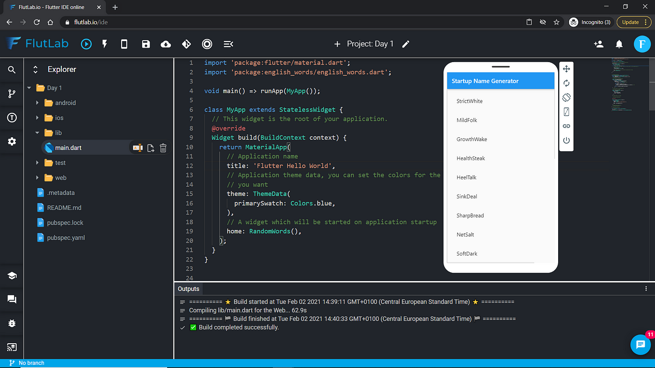Click the link icon on emulator toolbar
The image size is (655, 368).
(566, 126)
